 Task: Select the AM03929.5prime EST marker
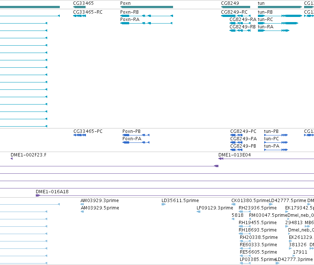(x=82, y=212)
